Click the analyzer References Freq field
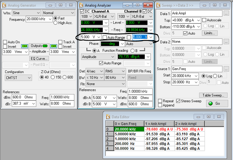The width and height of the screenshot is (233, 160). pos(140,91)
